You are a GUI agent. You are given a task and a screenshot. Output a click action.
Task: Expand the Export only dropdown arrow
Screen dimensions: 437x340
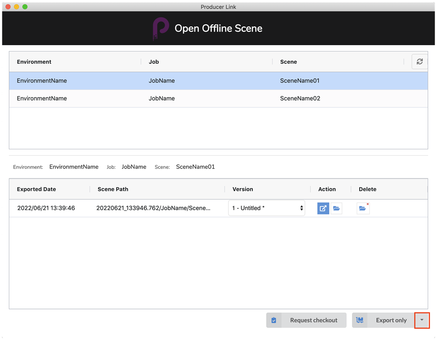click(x=421, y=320)
